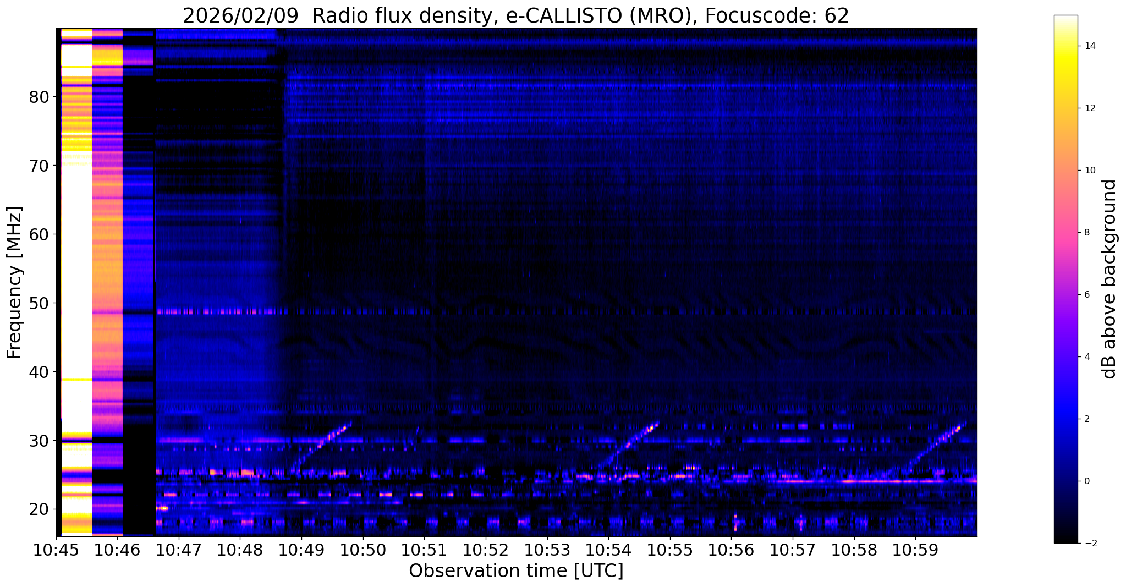The height and width of the screenshot is (587, 1126).
Task: Click the 10:45 time tick label
Action: click(56, 550)
